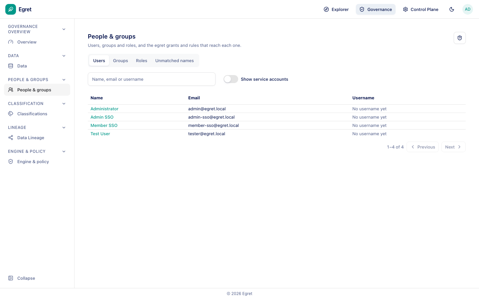Switch to the Groups tab

[x=120, y=60]
